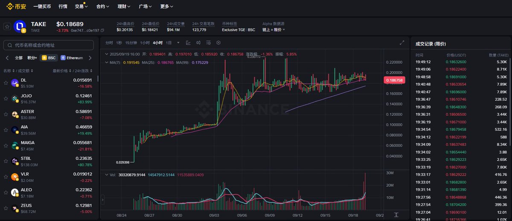This screenshot has height=221, width=512.
Task: Click the 19:49:12 trade record row
Action: click(x=462, y=61)
